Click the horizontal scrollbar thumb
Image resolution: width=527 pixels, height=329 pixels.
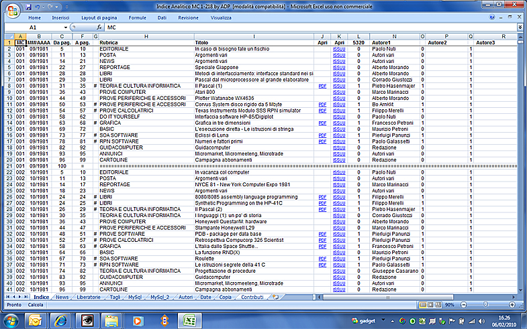(387, 297)
